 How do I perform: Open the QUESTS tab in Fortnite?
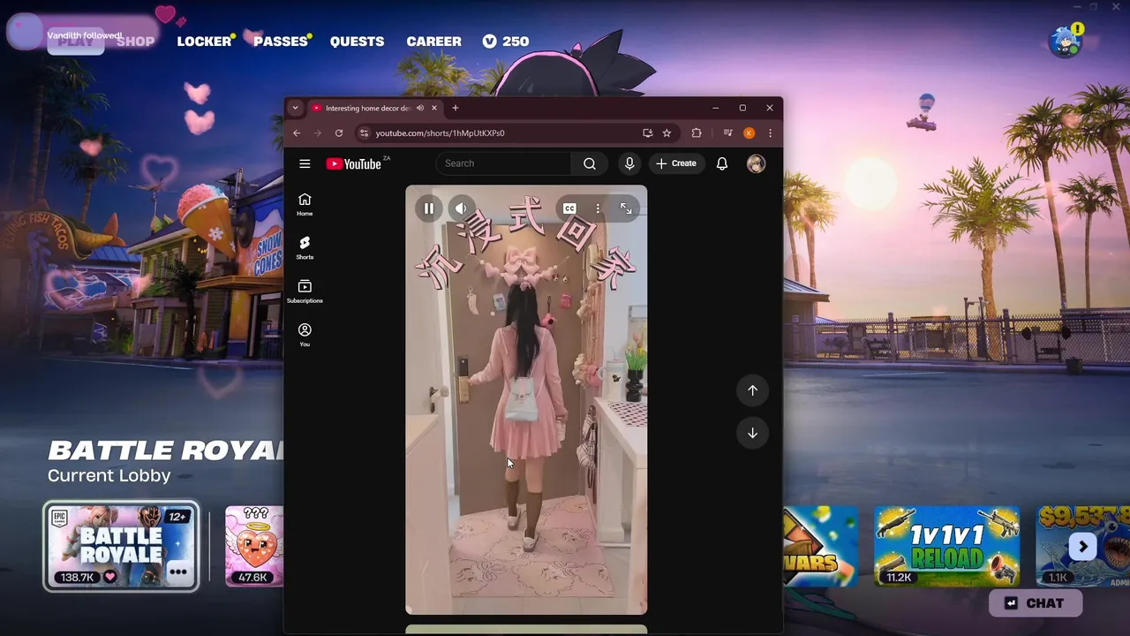(x=357, y=42)
